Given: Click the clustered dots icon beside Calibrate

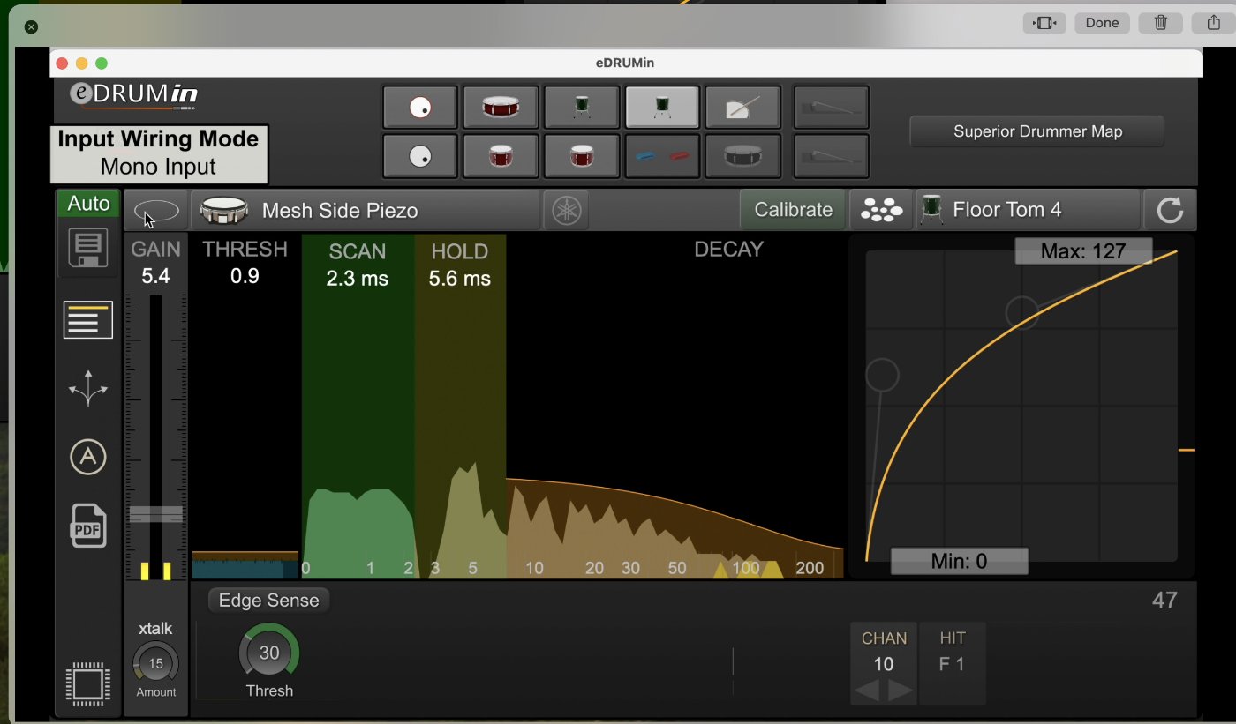Looking at the screenshot, I should pyautogui.click(x=882, y=210).
